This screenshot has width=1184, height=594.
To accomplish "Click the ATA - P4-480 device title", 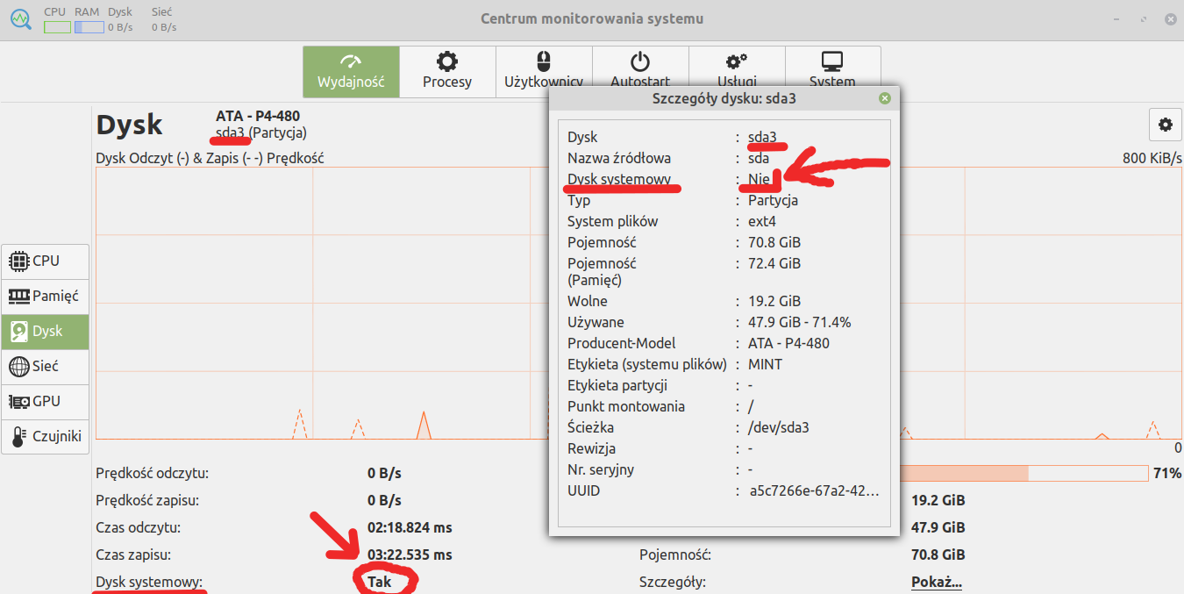I will pos(258,116).
